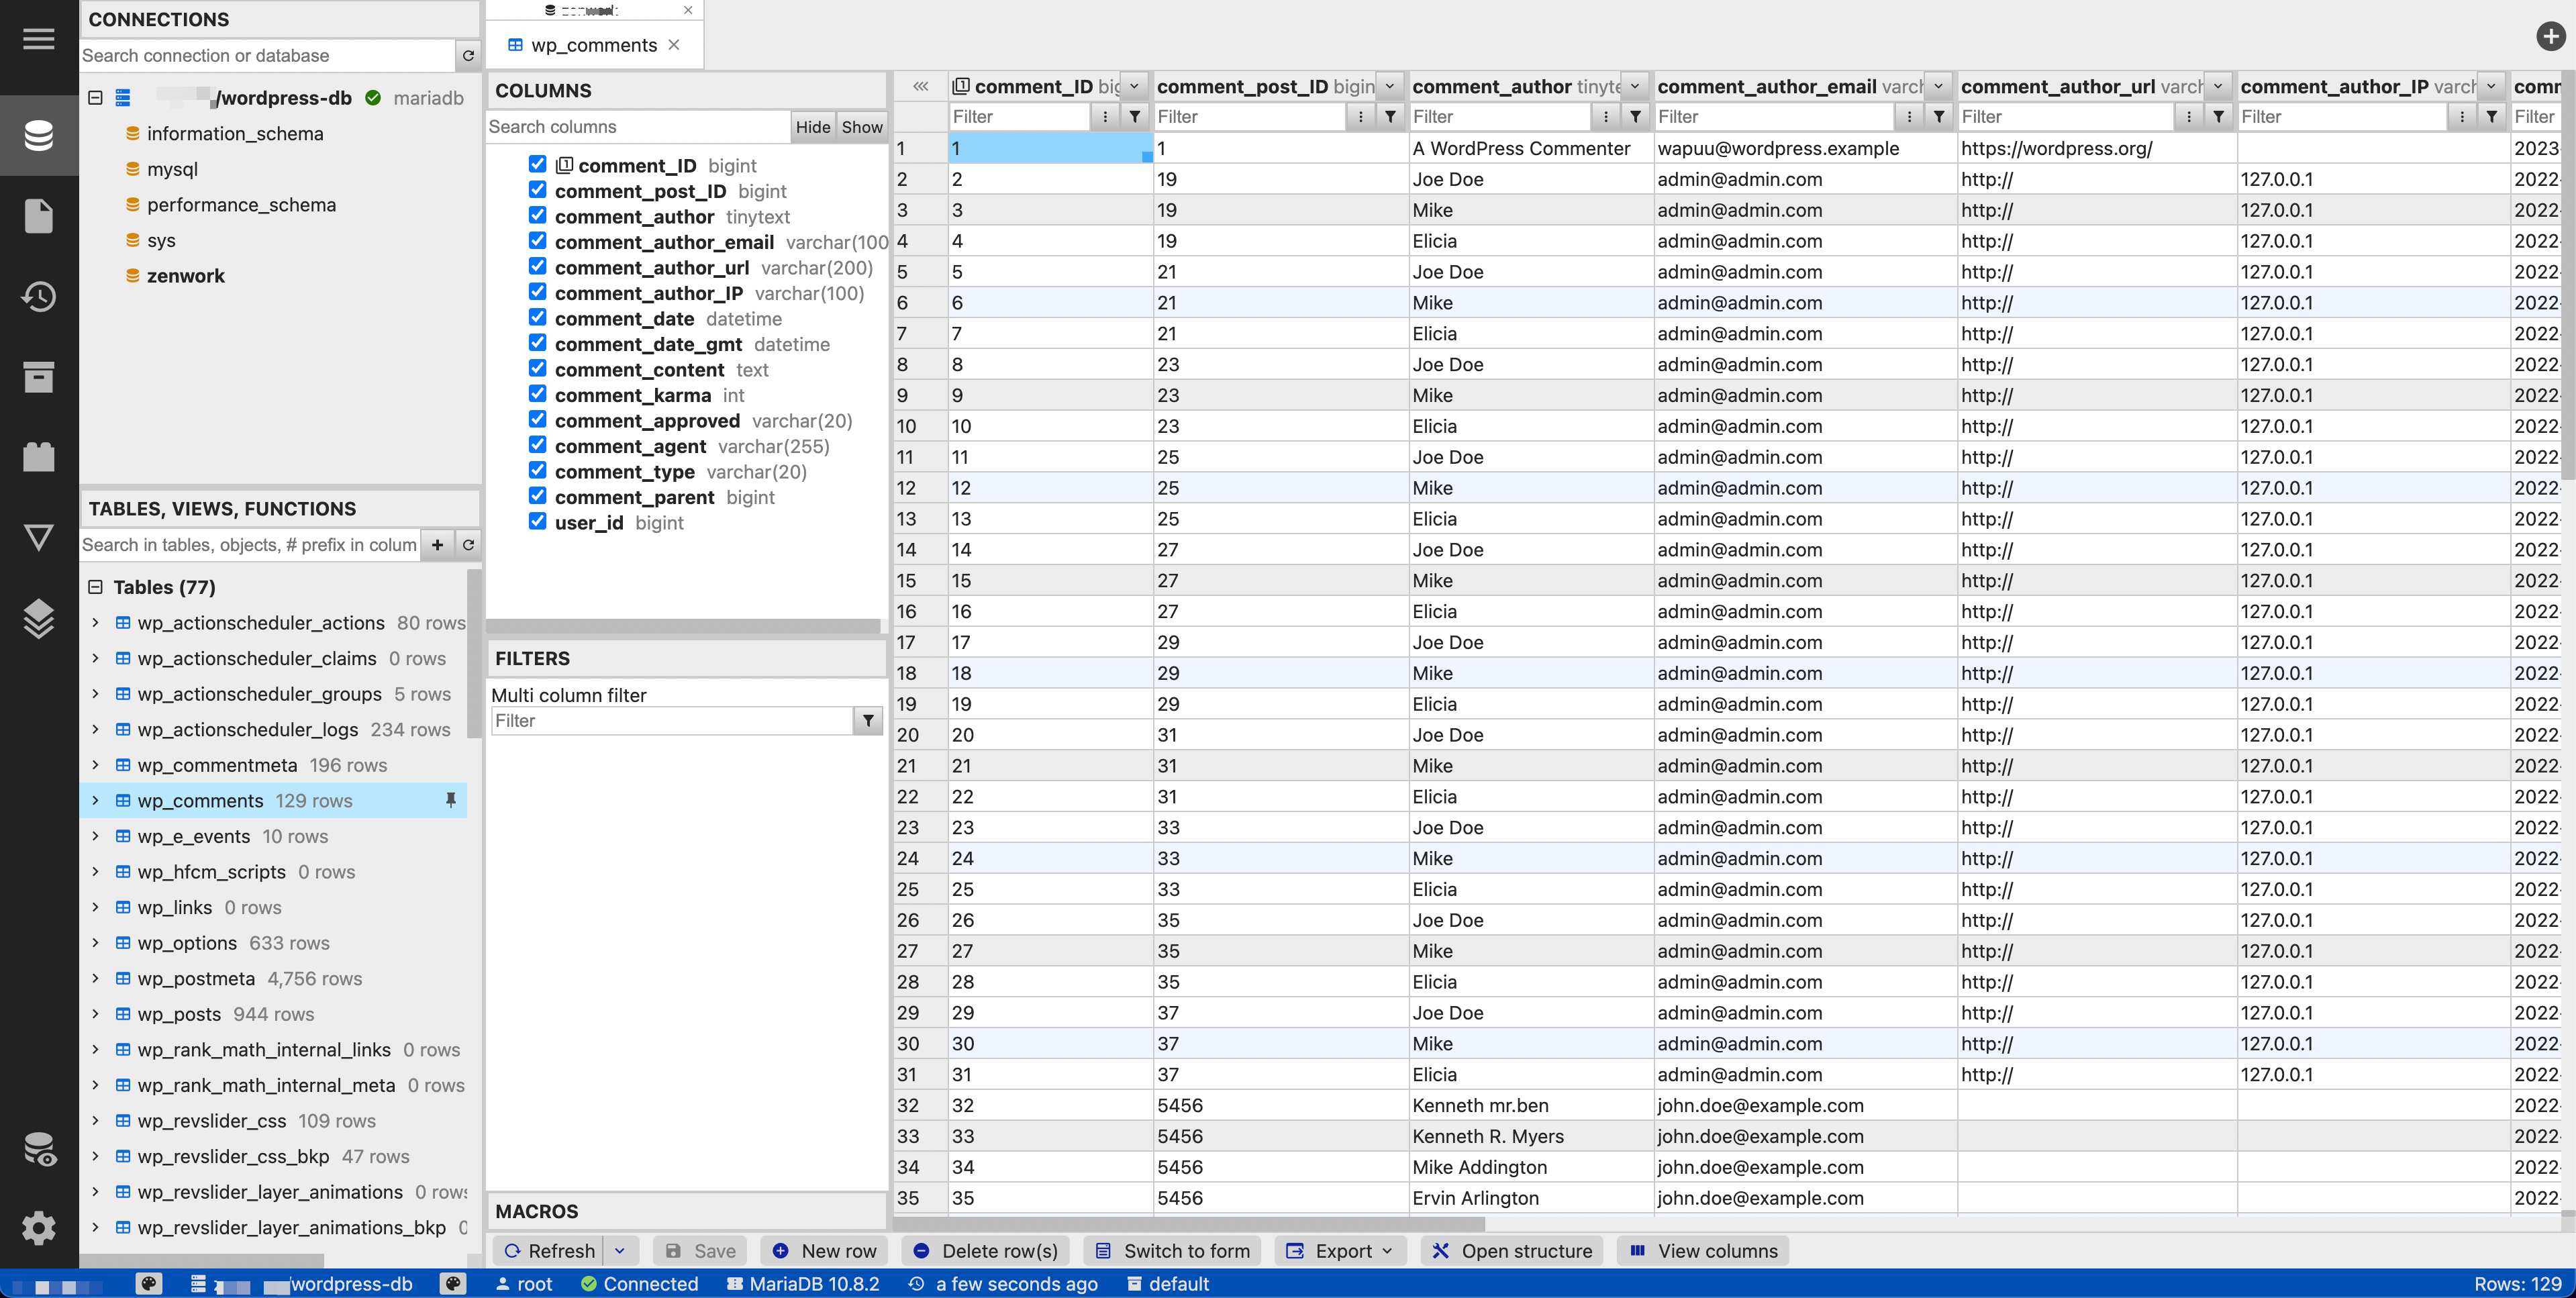2576x1298 pixels.
Task: Toggle the comment_approved column checkbox
Action: 538,419
